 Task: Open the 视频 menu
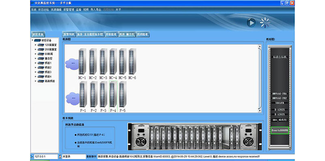tap(86, 10)
